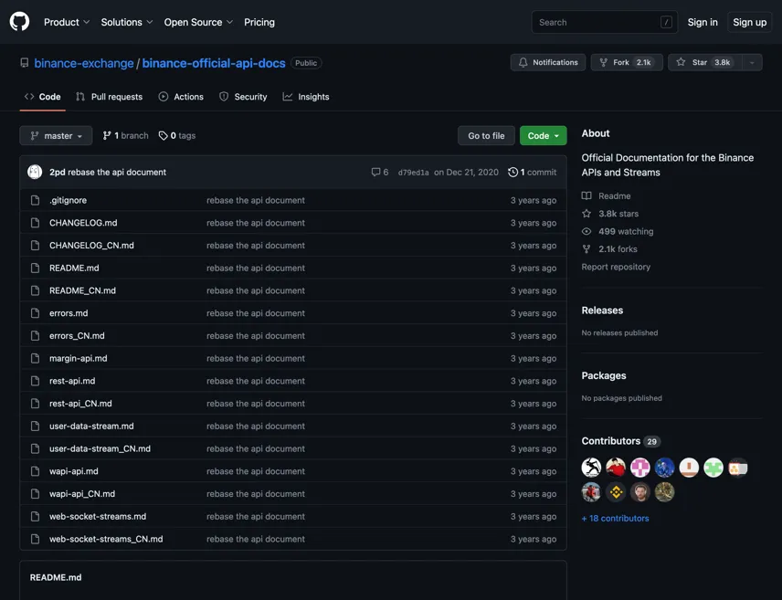Open wapi-api_CN.md file

[82, 494]
